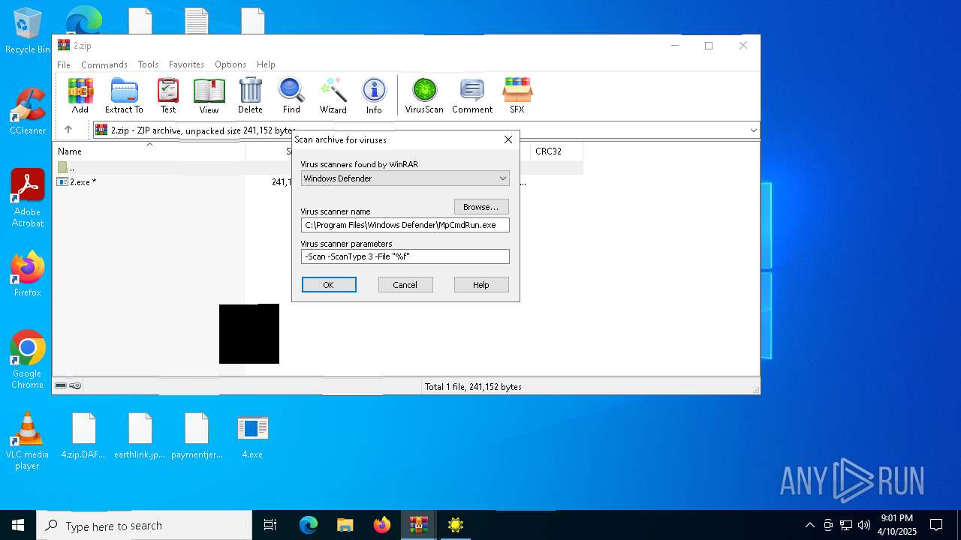Screen dimensions: 961x540
Task: Click the virus scanner name field
Action: (x=405, y=225)
